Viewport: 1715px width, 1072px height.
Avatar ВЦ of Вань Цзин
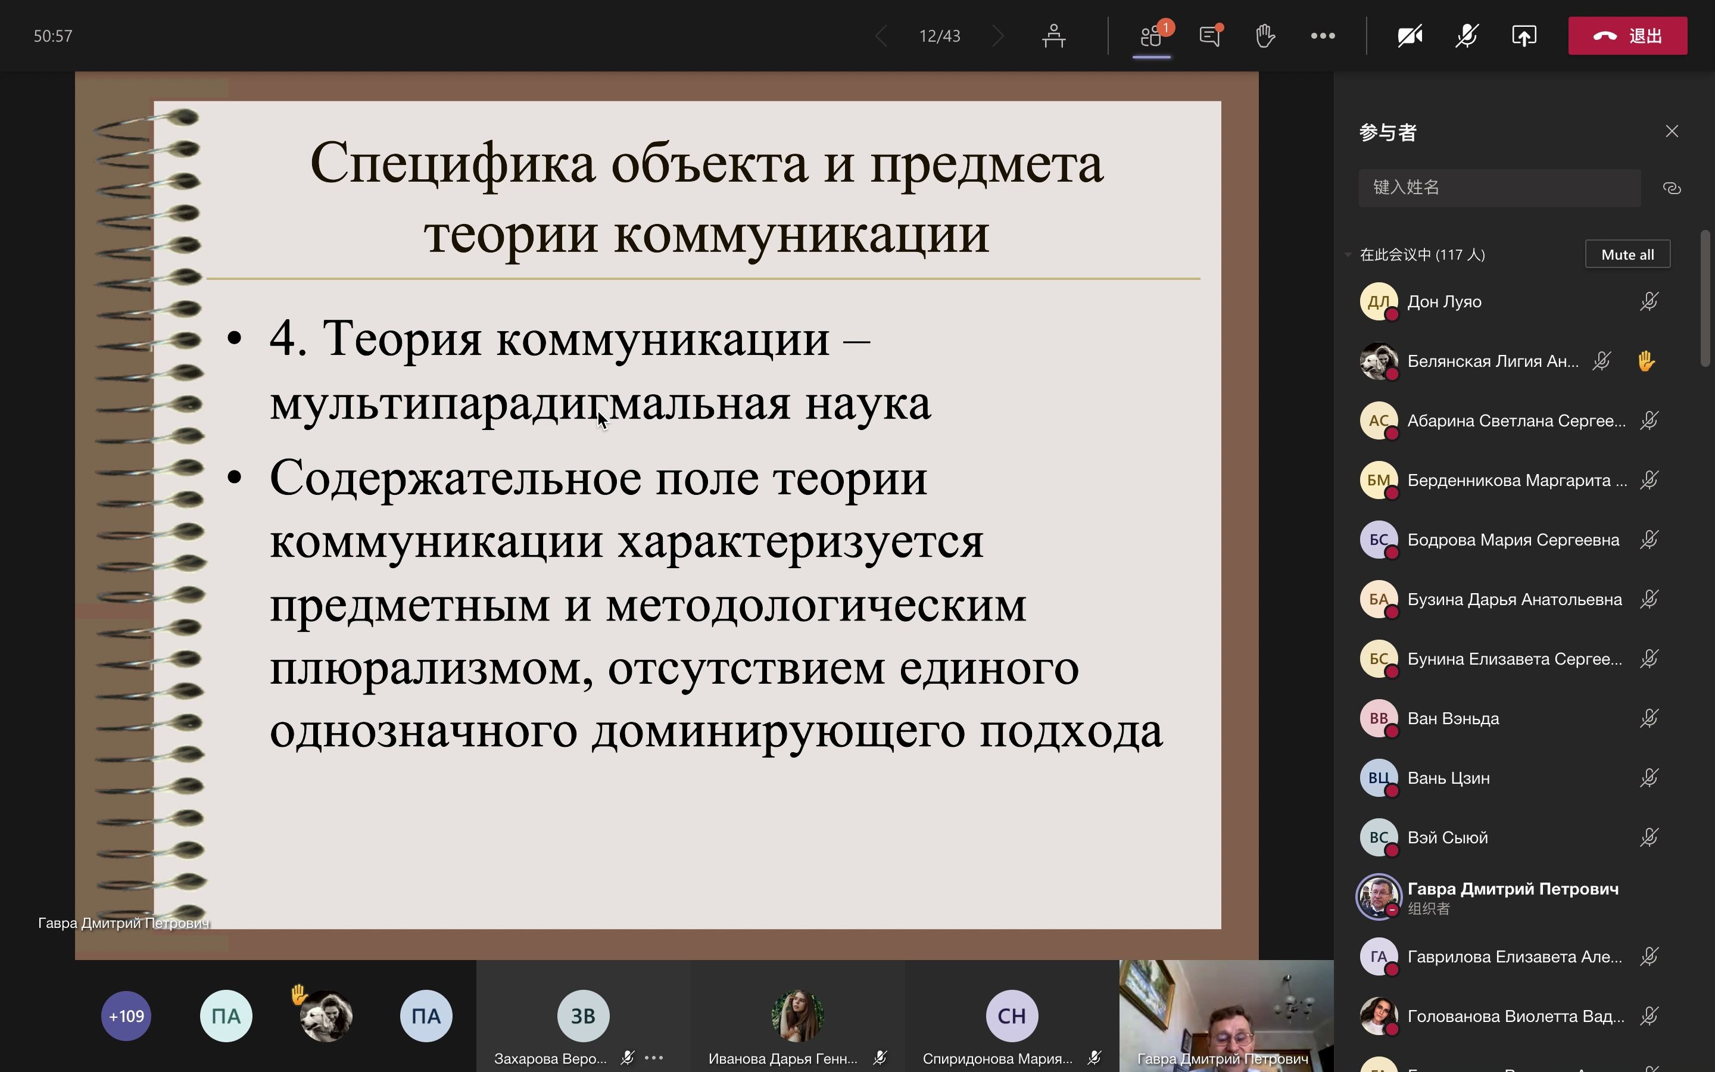click(1379, 778)
